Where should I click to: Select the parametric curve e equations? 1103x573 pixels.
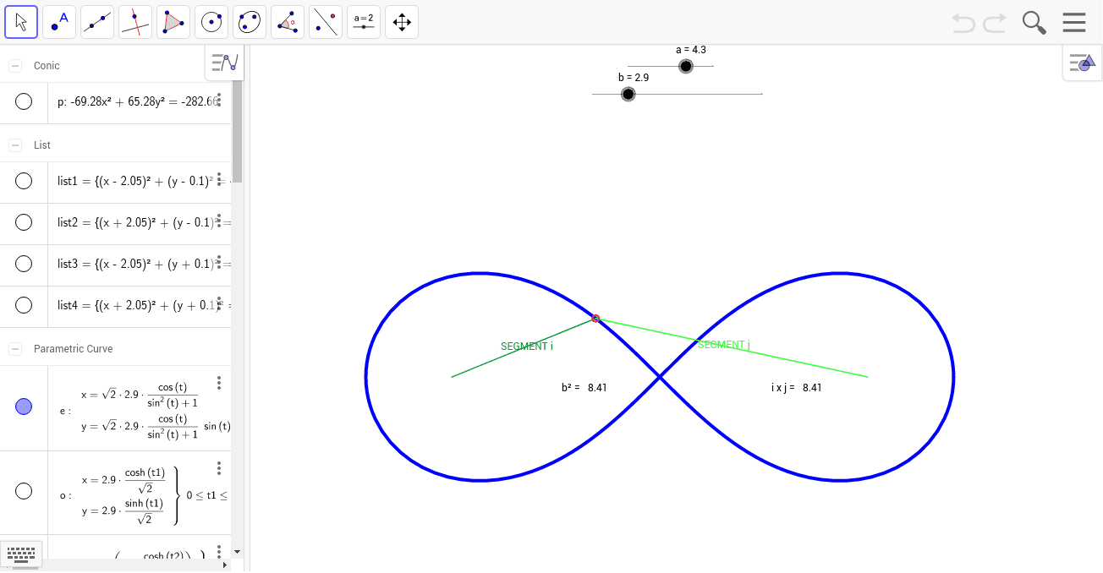click(x=145, y=411)
